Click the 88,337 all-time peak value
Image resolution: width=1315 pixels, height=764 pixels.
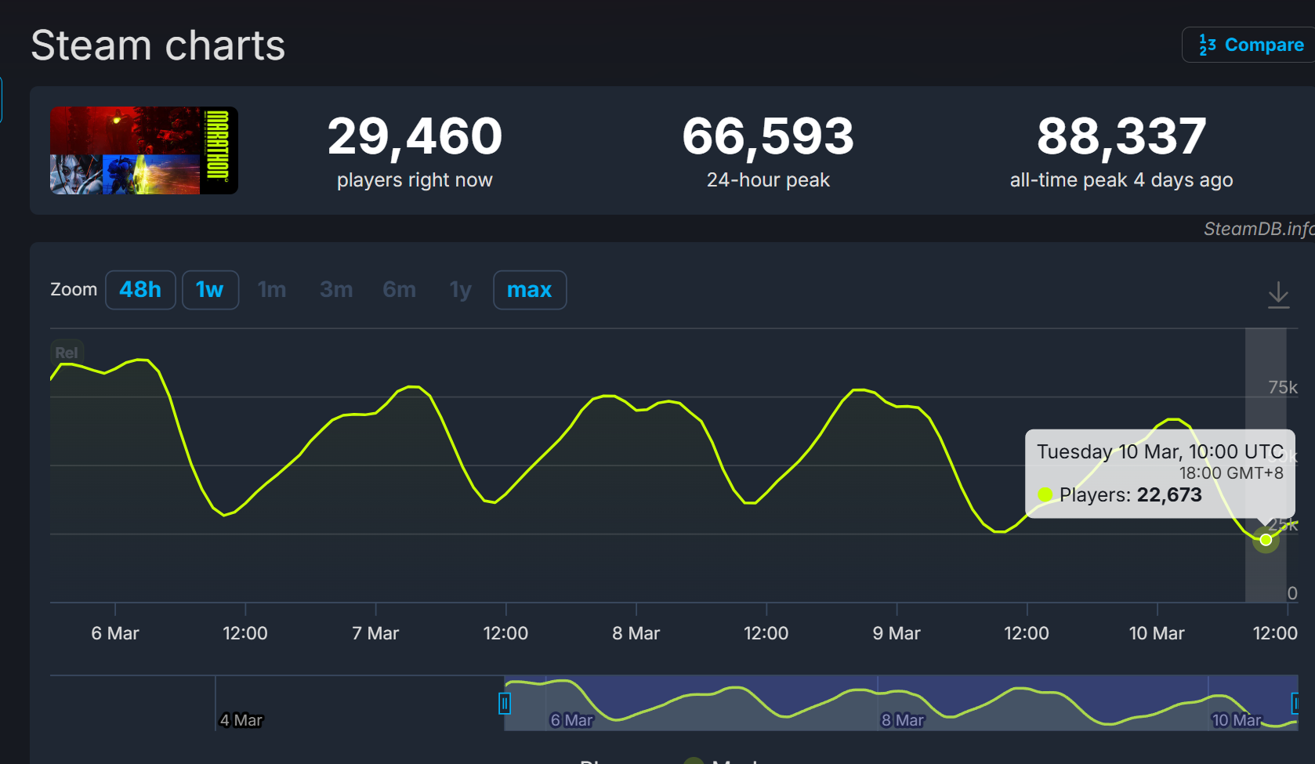pyautogui.click(x=1121, y=136)
